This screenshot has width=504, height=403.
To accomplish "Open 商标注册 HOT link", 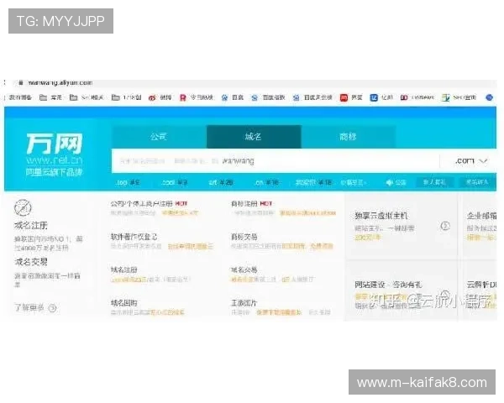I will [x=252, y=204].
